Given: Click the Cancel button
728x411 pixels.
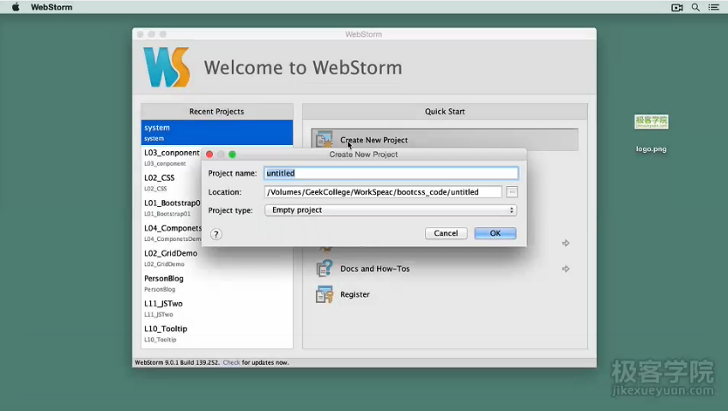Looking at the screenshot, I should pos(446,233).
